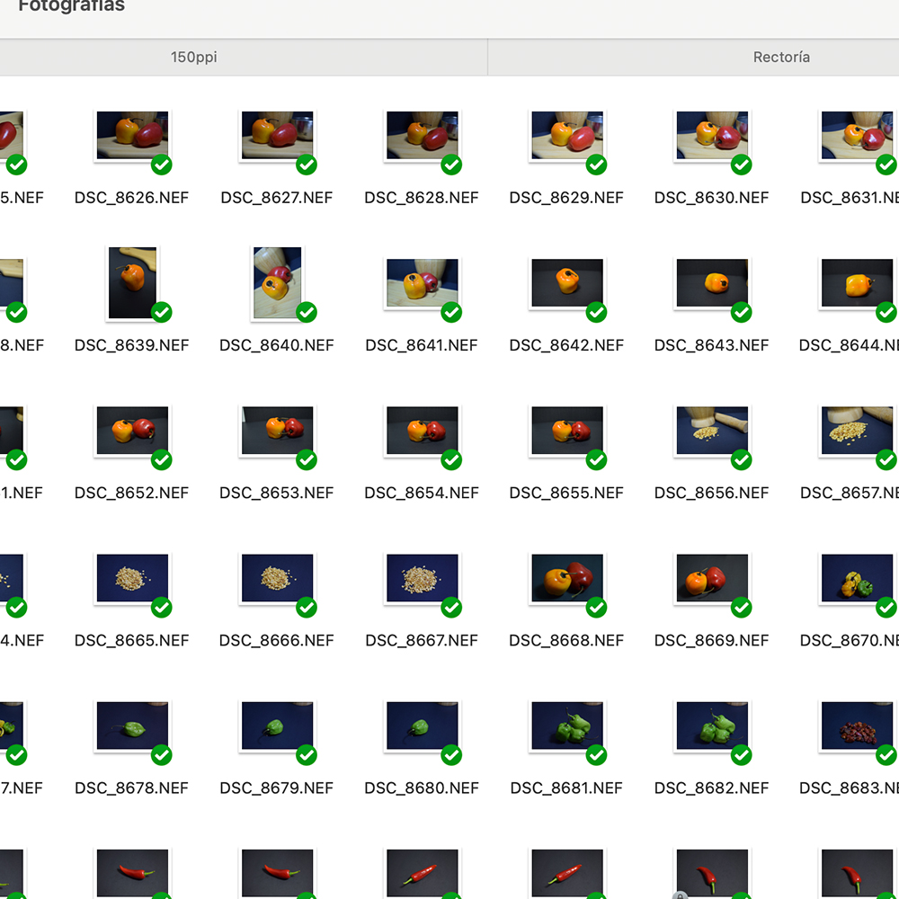Select the DSC_8631 thumbnail image

pos(858,136)
